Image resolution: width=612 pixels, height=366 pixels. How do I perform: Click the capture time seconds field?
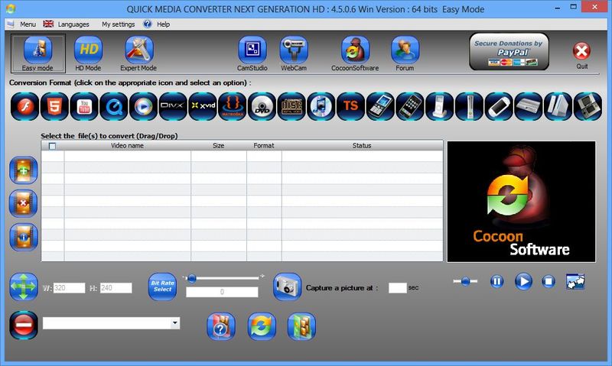(397, 288)
